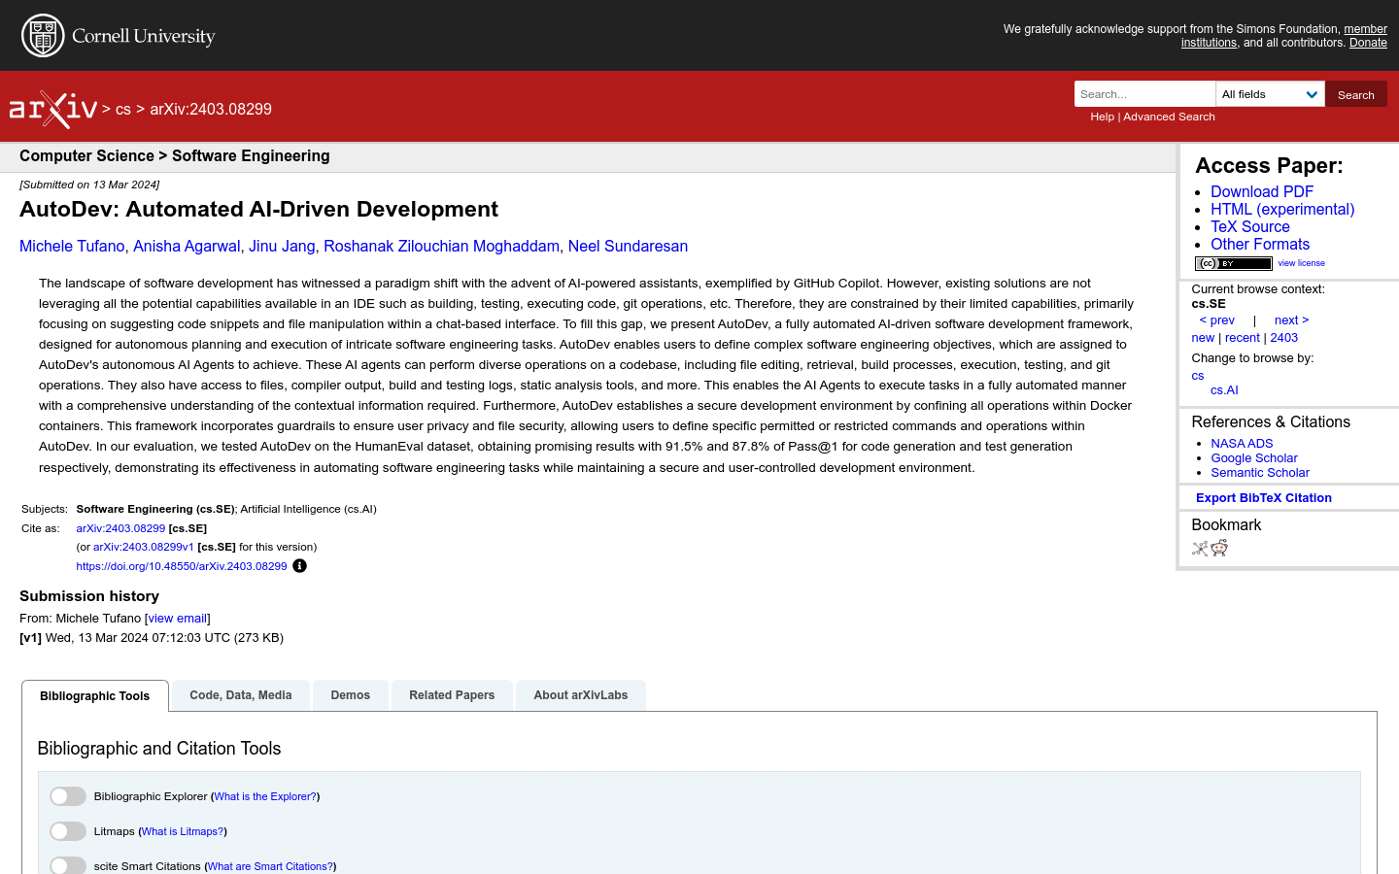The image size is (1399, 874).
Task: Click the DOI info icon
Action: pyautogui.click(x=299, y=566)
